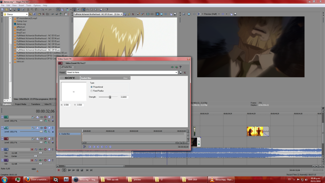The width and height of the screenshot is (325, 183).
Task: Open the Danza folder dropdown in Explorer
Action: click(x=27, y=14)
